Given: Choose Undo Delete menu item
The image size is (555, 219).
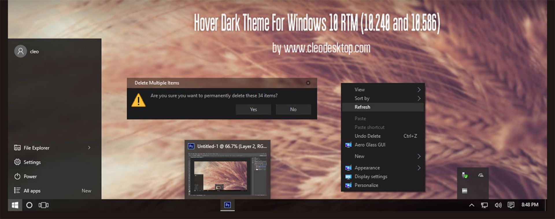Looking at the screenshot, I should pos(383,136).
